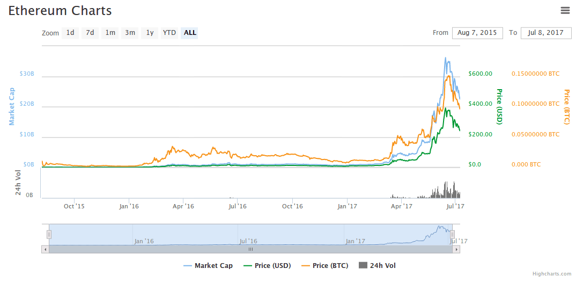Image resolution: width=576 pixels, height=283 pixels.
Task: Select the YTD zoom option
Action: click(169, 33)
